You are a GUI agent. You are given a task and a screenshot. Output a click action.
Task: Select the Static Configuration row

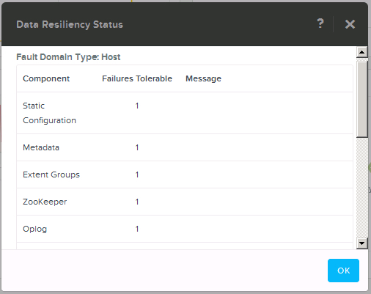point(185,113)
